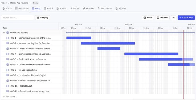Open MOB-8 In-app support chat
196x100 pixels.
point(23,70)
